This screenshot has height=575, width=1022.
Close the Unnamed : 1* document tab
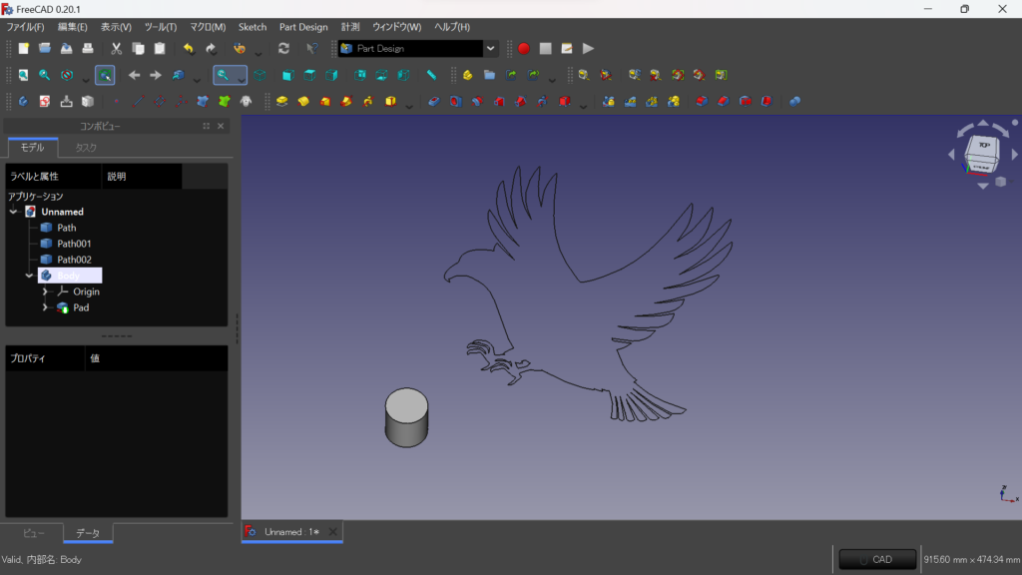[333, 532]
